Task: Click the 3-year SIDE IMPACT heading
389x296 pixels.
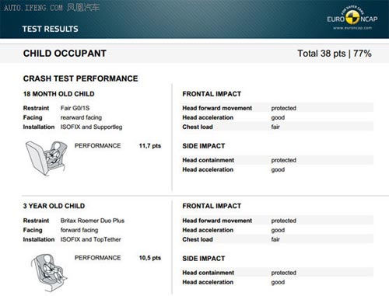Action: click(204, 259)
